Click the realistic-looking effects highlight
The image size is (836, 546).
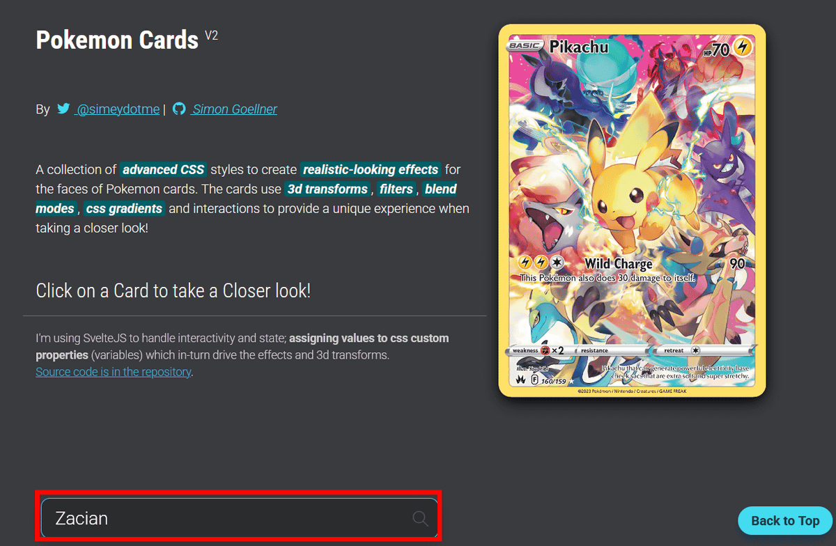pyautogui.click(x=371, y=169)
